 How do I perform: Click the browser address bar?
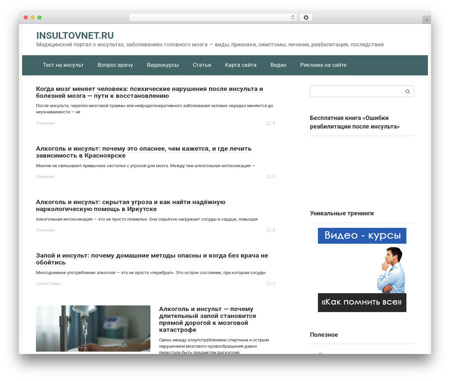[x=213, y=18]
